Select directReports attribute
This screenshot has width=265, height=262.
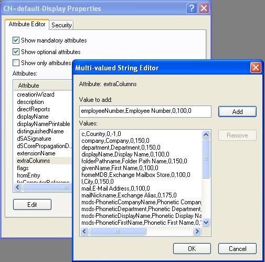[x=34, y=109]
